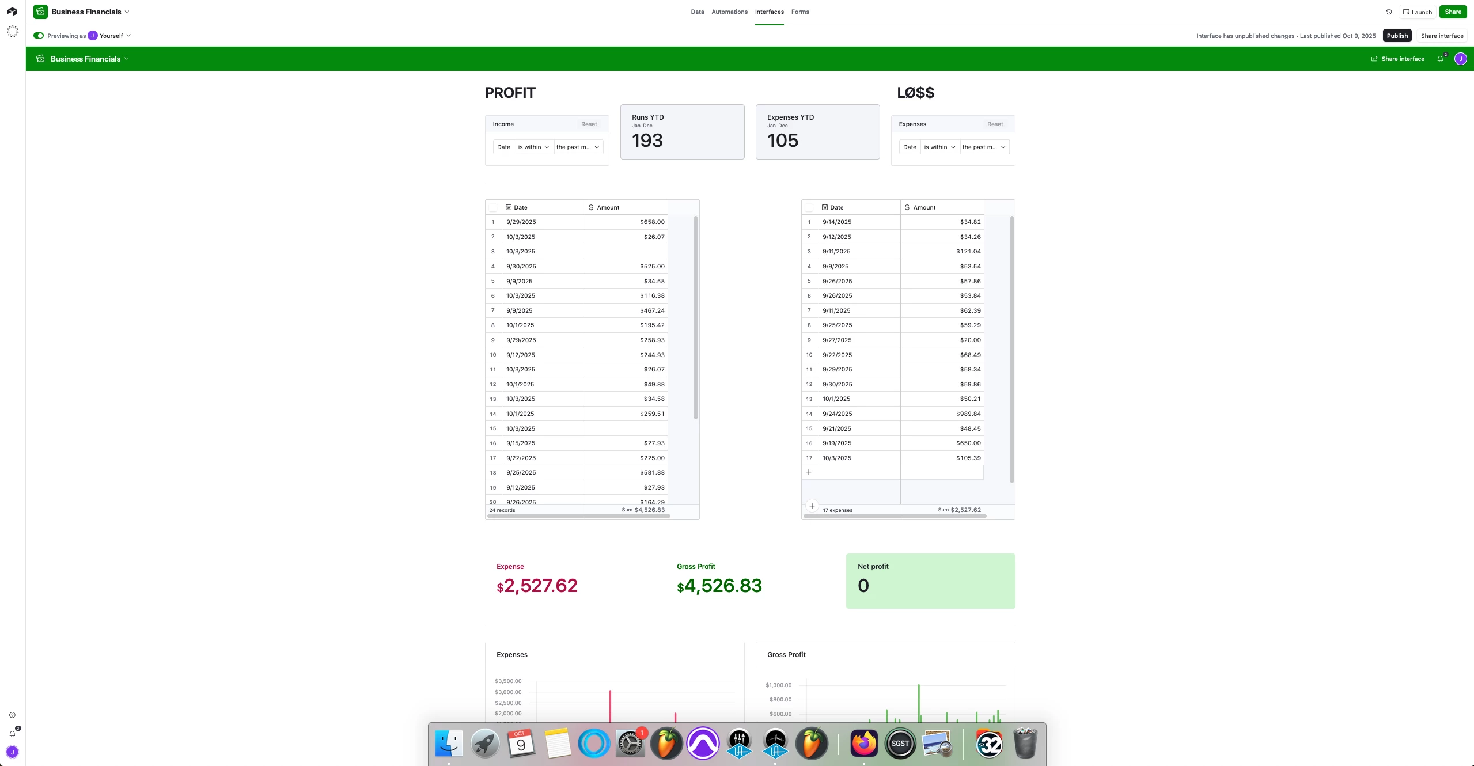Open base history clock icon
Viewport: 1474px width, 766px height.
(1388, 12)
